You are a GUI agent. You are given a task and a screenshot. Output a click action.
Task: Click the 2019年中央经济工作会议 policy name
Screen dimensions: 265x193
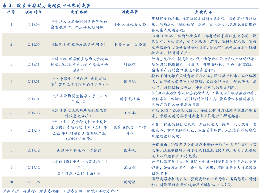click(x=79, y=150)
